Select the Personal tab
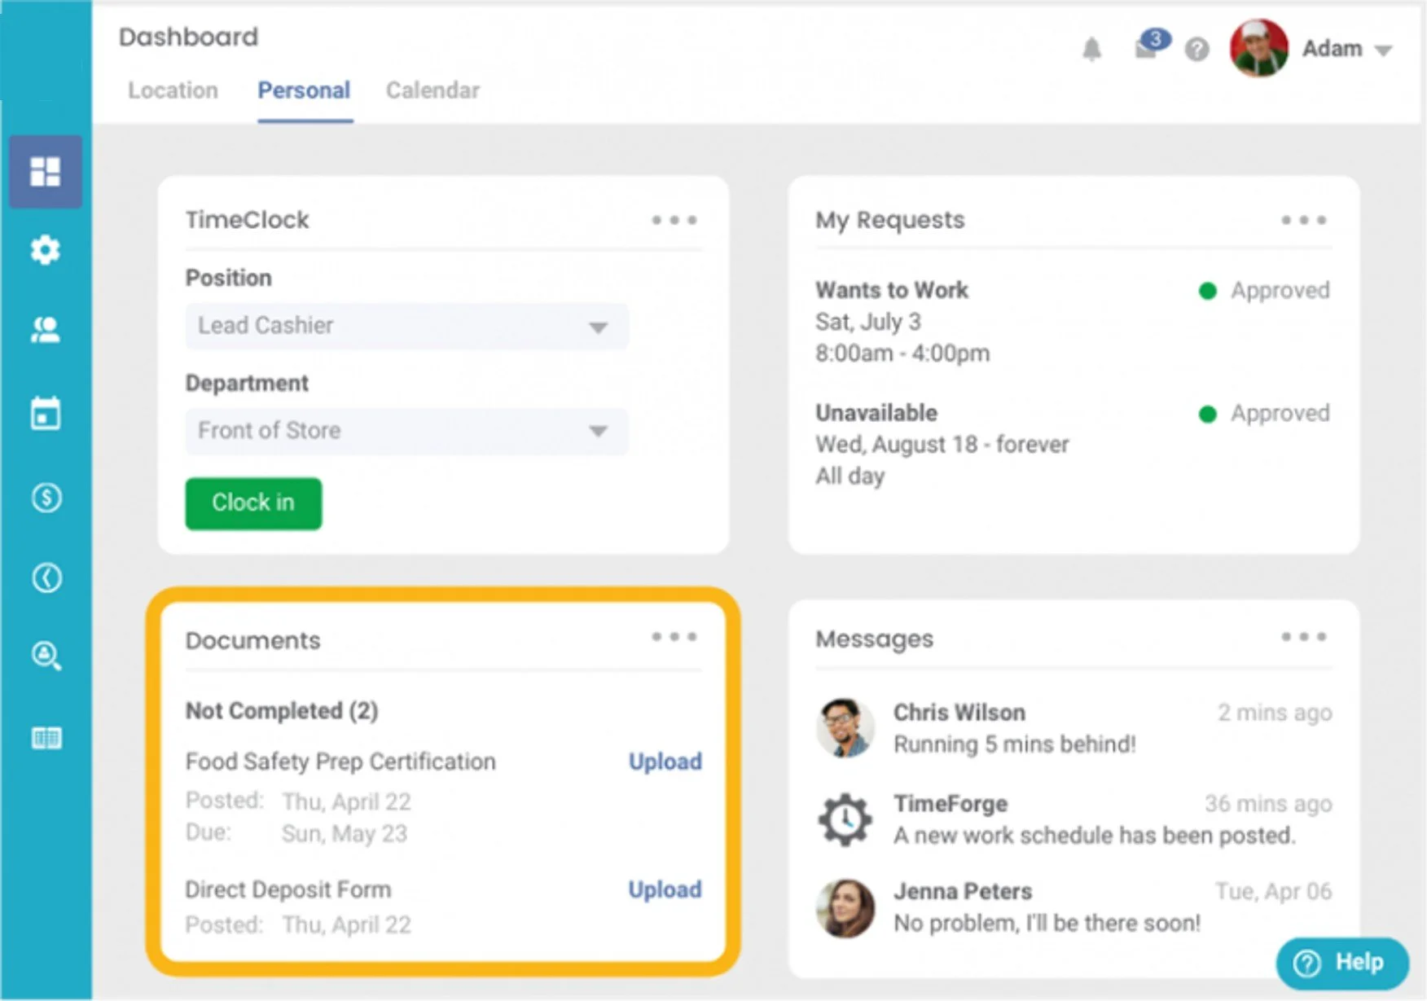1427x1001 pixels. (304, 90)
